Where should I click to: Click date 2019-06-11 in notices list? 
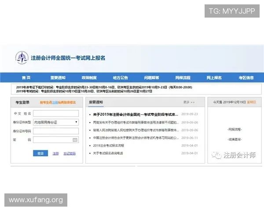coord(190,138)
